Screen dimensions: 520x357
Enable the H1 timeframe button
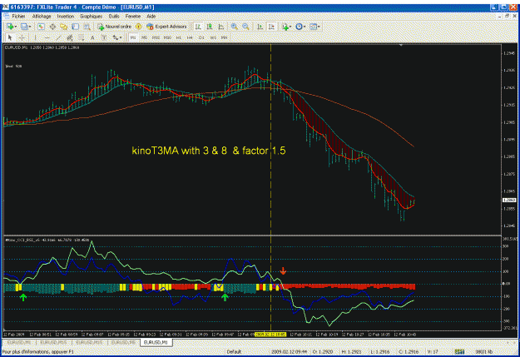179,37
